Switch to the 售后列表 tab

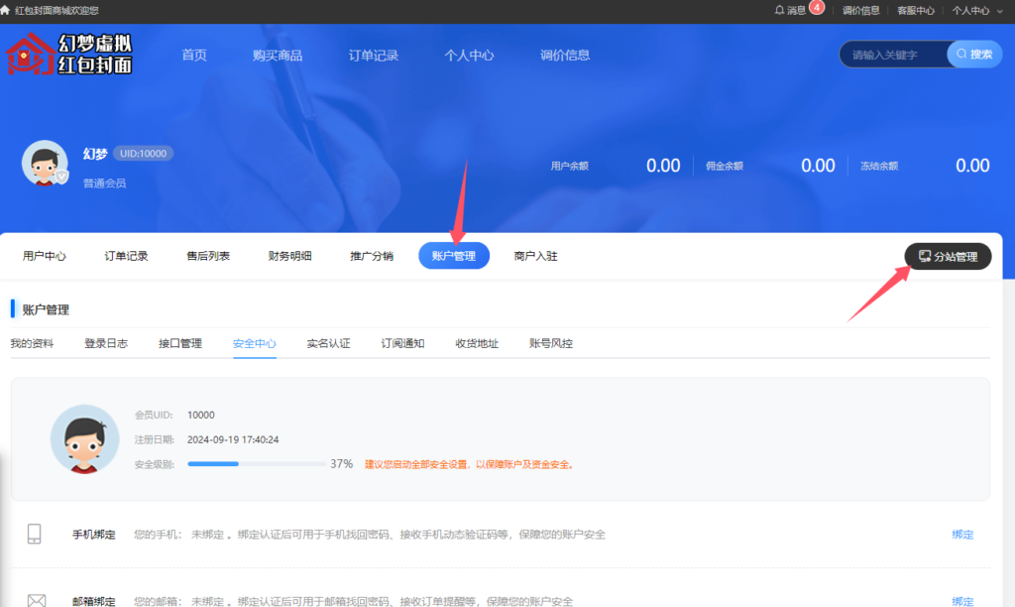click(x=208, y=256)
